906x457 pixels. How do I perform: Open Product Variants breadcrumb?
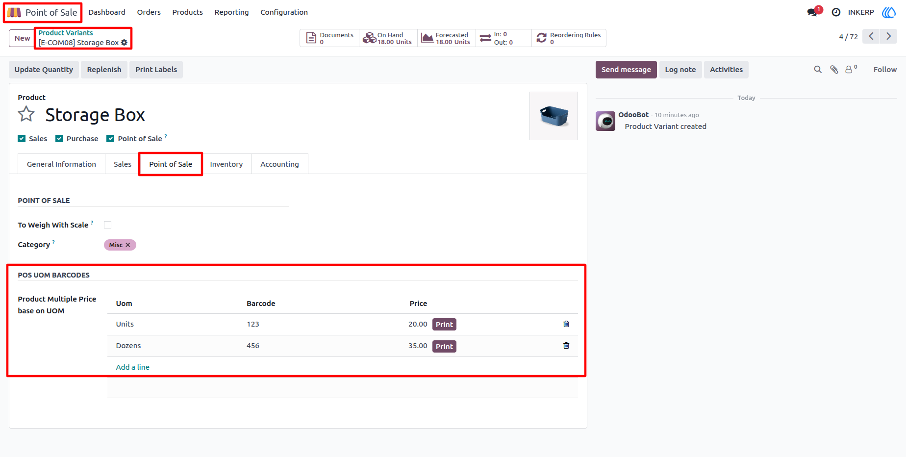click(x=66, y=33)
